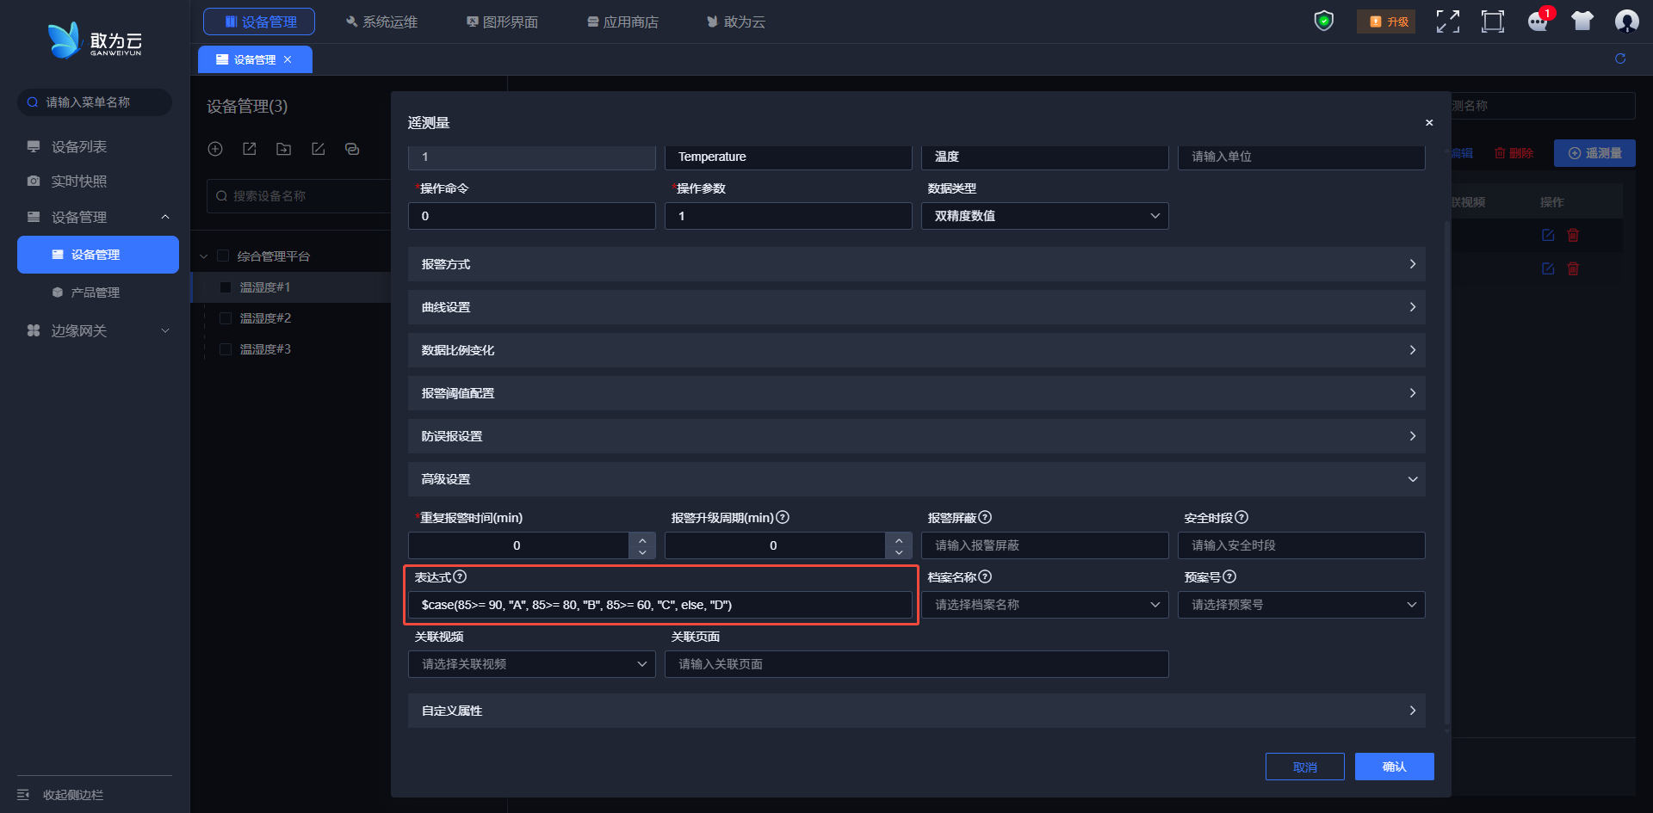Open the 档案名称 dropdown

pyautogui.click(x=1044, y=605)
